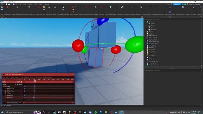Open the Moon Animator plugin icon
Screen dimensions: 203x114
[73, 7]
